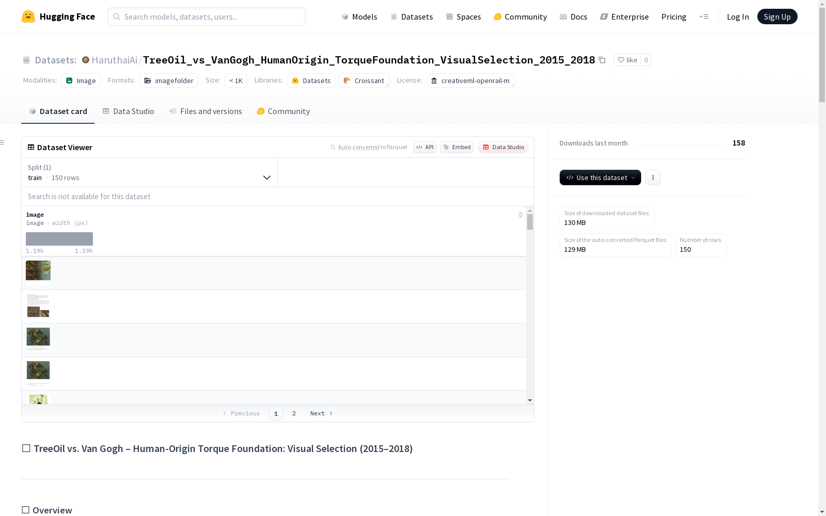
Task: Click the Datasets breadcrumb icon
Action: pyautogui.click(x=26, y=60)
